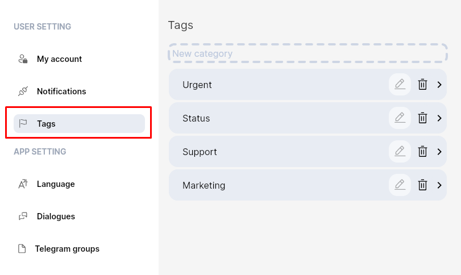Delete the Urgent tag category
This screenshot has width=461, height=275.
click(x=422, y=85)
